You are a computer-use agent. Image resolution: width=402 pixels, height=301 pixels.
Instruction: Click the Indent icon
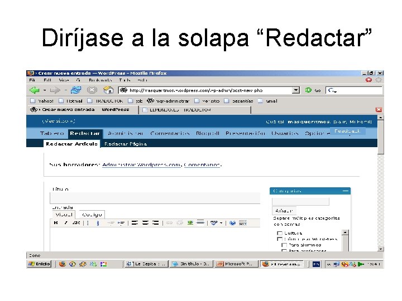[x=121, y=223]
